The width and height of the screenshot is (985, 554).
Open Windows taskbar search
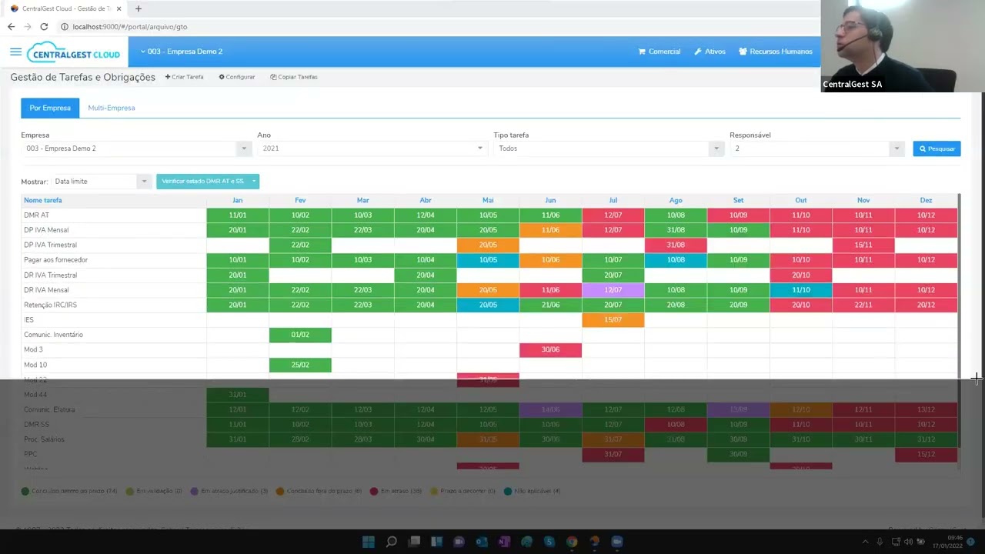point(391,542)
